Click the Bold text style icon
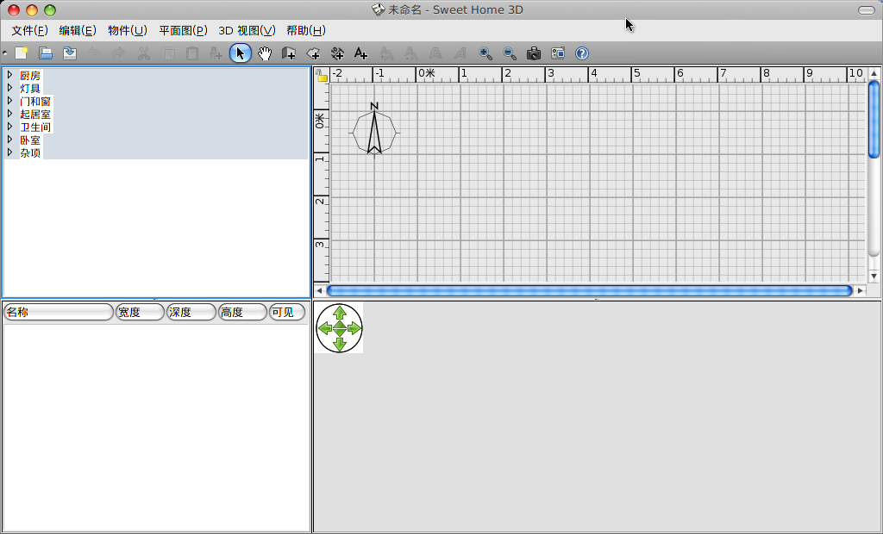Screen dimensions: 883x534 click(x=435, y=53)
